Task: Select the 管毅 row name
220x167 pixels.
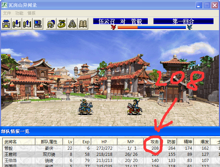Action: 9,148
